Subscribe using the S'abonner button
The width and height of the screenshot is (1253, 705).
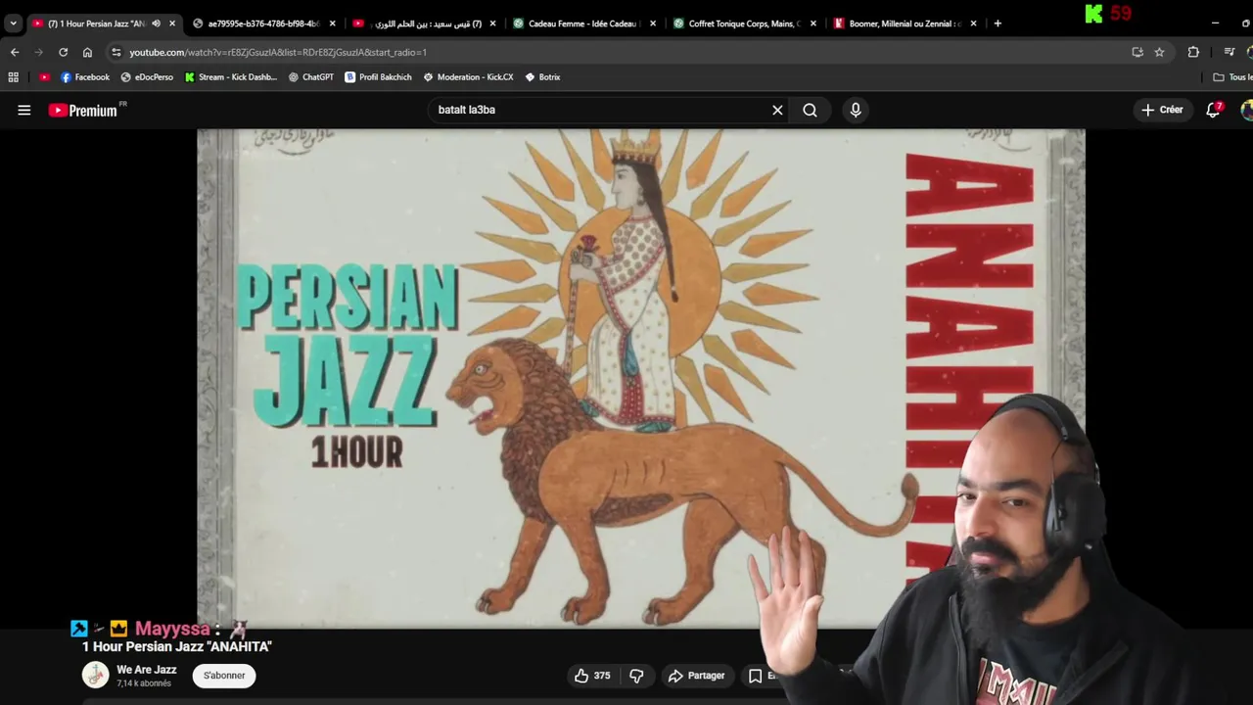(x=224, y=676)
